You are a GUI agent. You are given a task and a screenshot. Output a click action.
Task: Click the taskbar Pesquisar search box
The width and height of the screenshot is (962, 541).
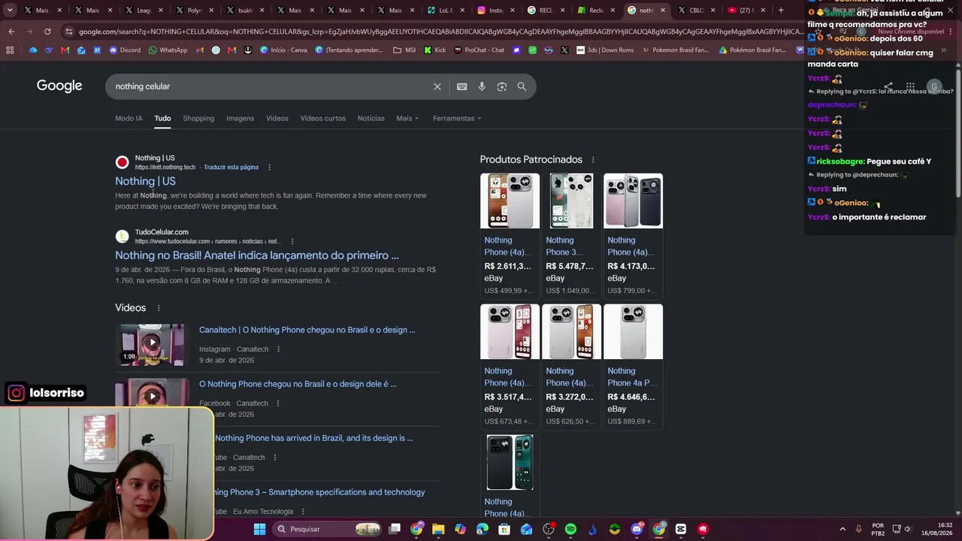[x=327, y=529]
